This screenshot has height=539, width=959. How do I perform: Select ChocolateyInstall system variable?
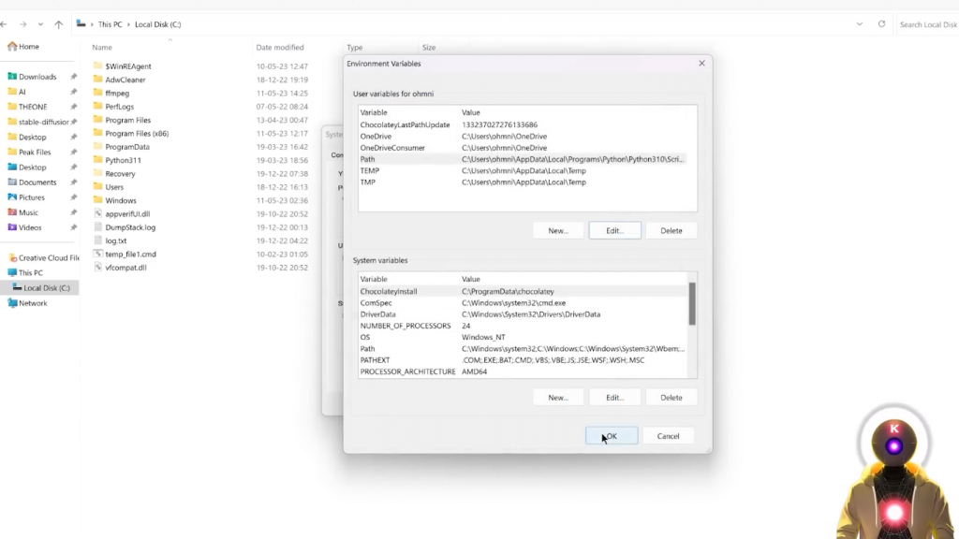coord(523,292)
